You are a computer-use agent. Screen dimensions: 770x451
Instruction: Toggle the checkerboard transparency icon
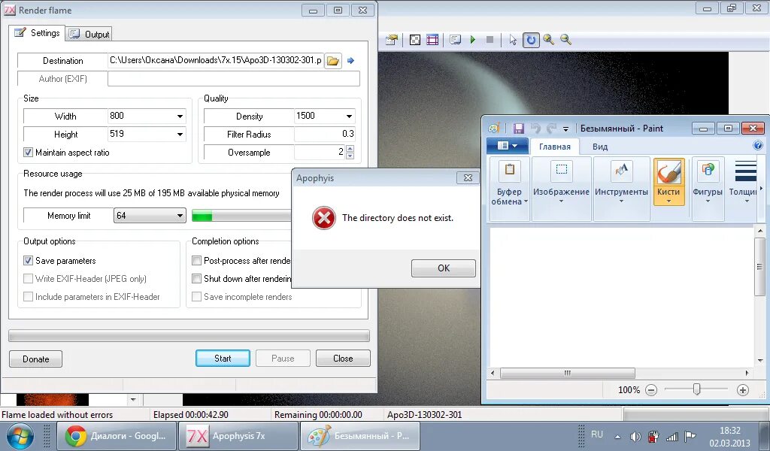415,40
